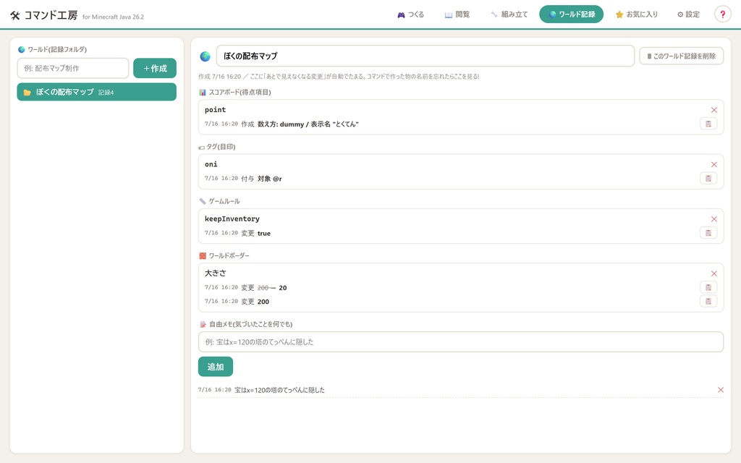Delete the point scoreboard entry
Screen dimensions: 741x463
coord(714,110)
